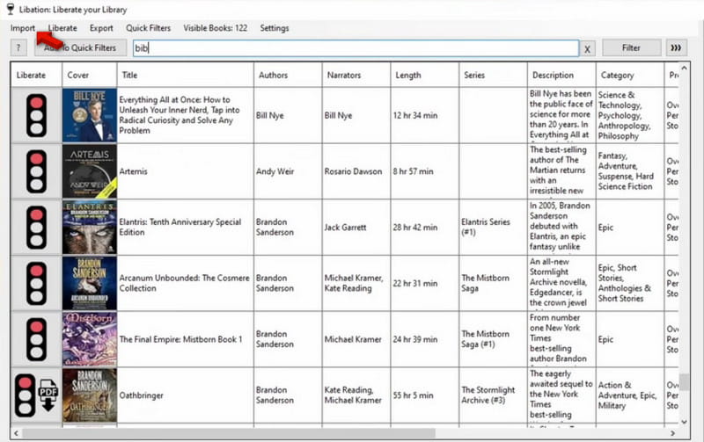Click the vertical scrollbar thumb
704x442 pixels.
click(685, 382)
